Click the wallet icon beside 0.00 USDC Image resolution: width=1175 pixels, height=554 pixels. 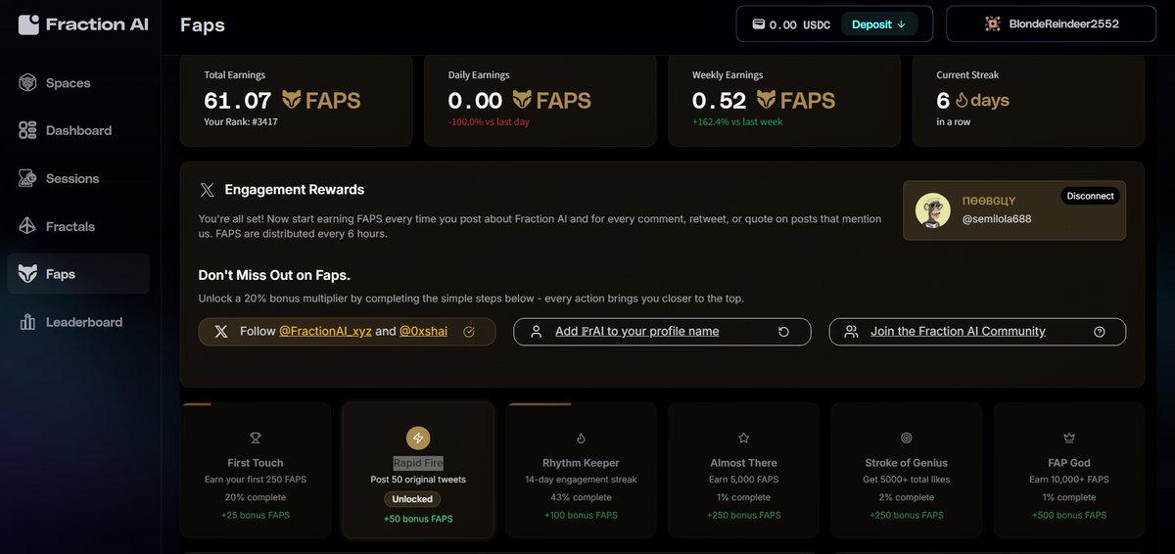coord(758,24)
